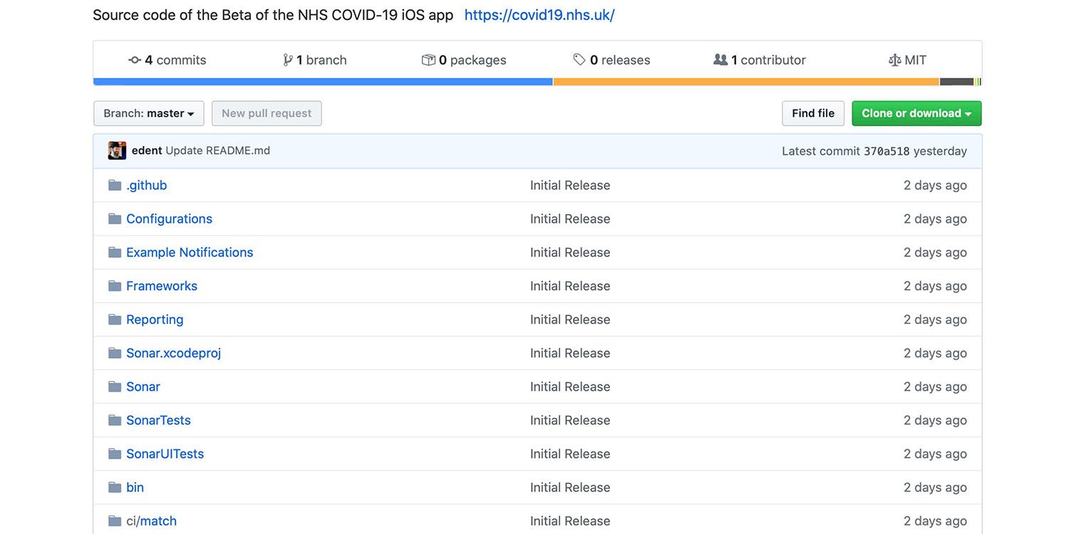The height and width of the screenshot is (534, 1069).
Task: Click the blue segment of the language bar
Action: [x=323, y=82]
